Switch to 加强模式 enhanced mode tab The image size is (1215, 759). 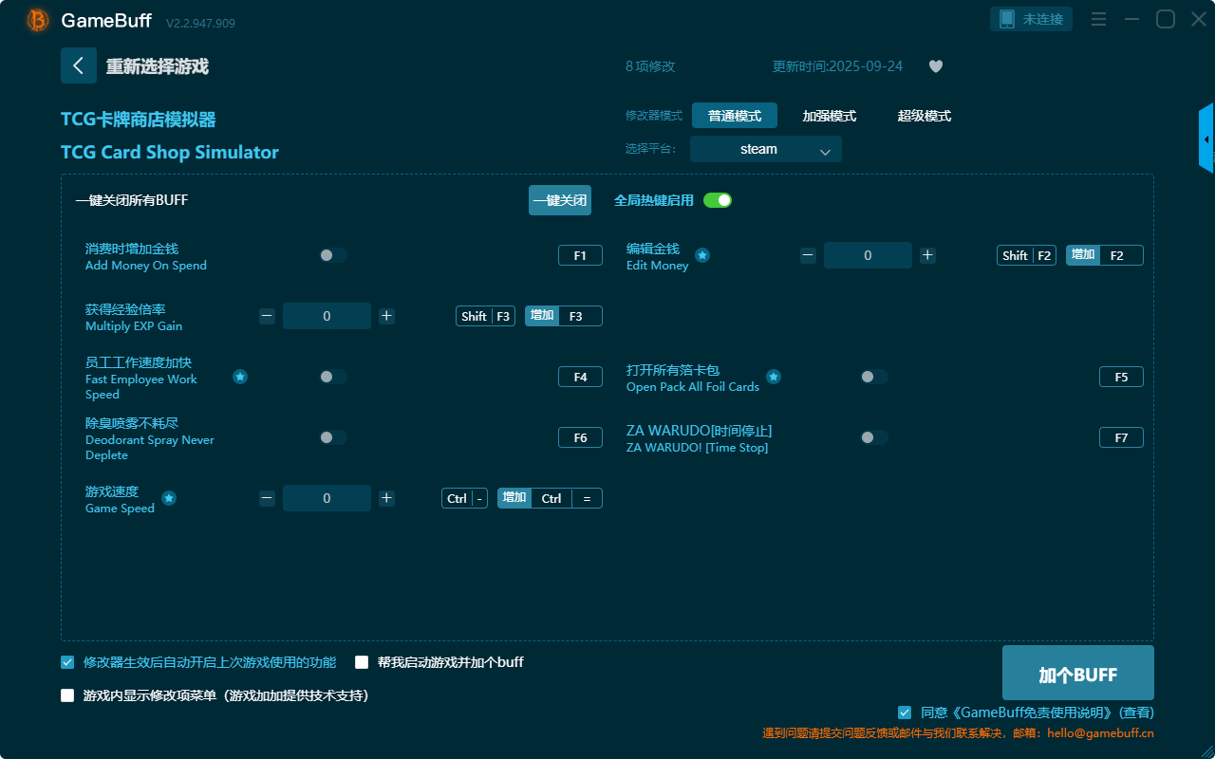(829, 116)
